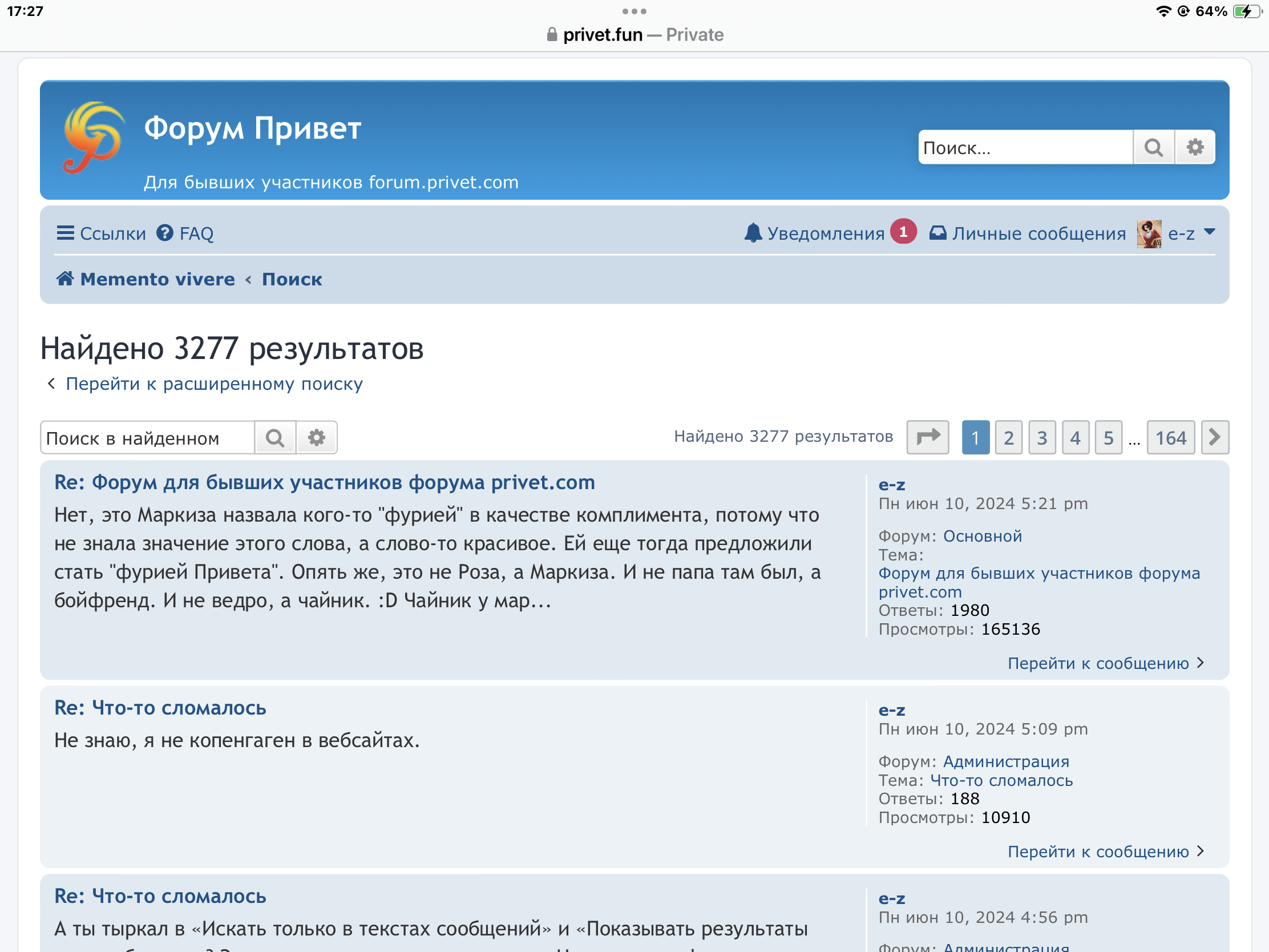
Task: Open the 5:09 pm Re: Что-то сломалось post
Action: coord(160,708)
